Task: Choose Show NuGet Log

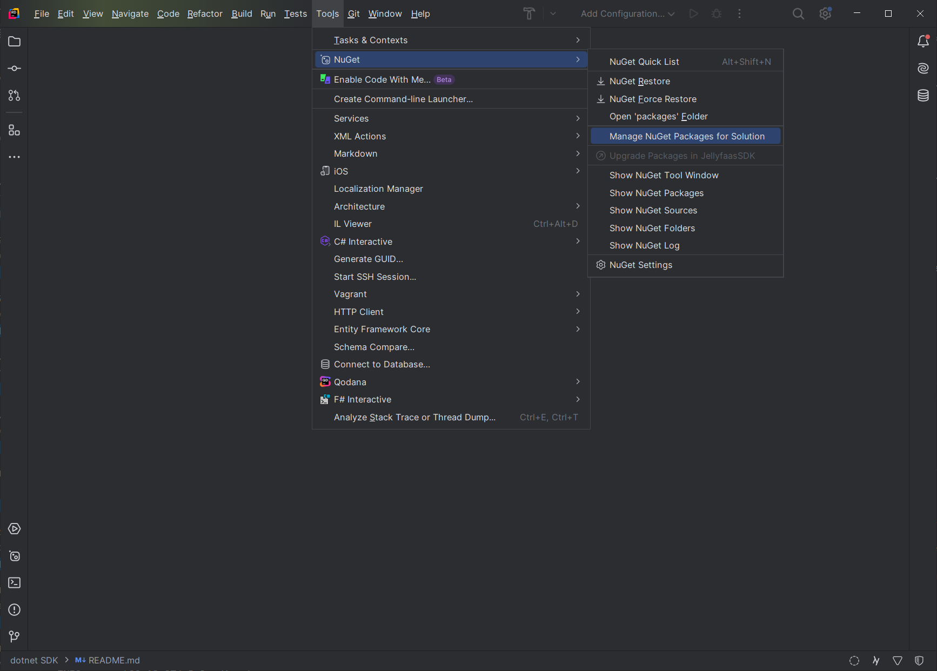Action: tap(686, 245)
